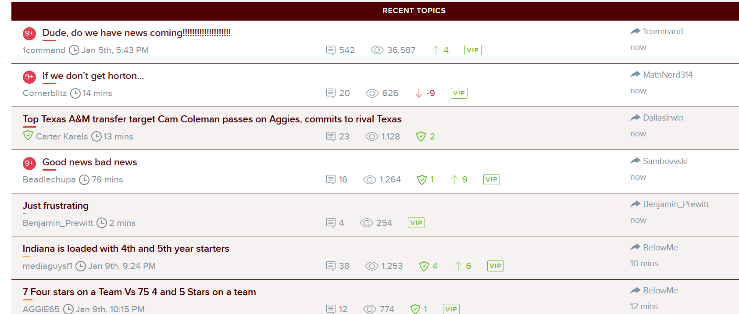View Beadlechupa's author profile

tap(49, 179)
